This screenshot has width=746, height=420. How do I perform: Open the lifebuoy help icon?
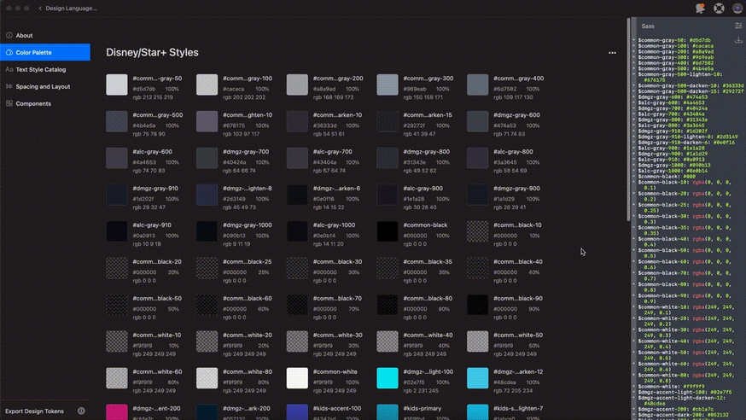point(719,8)
